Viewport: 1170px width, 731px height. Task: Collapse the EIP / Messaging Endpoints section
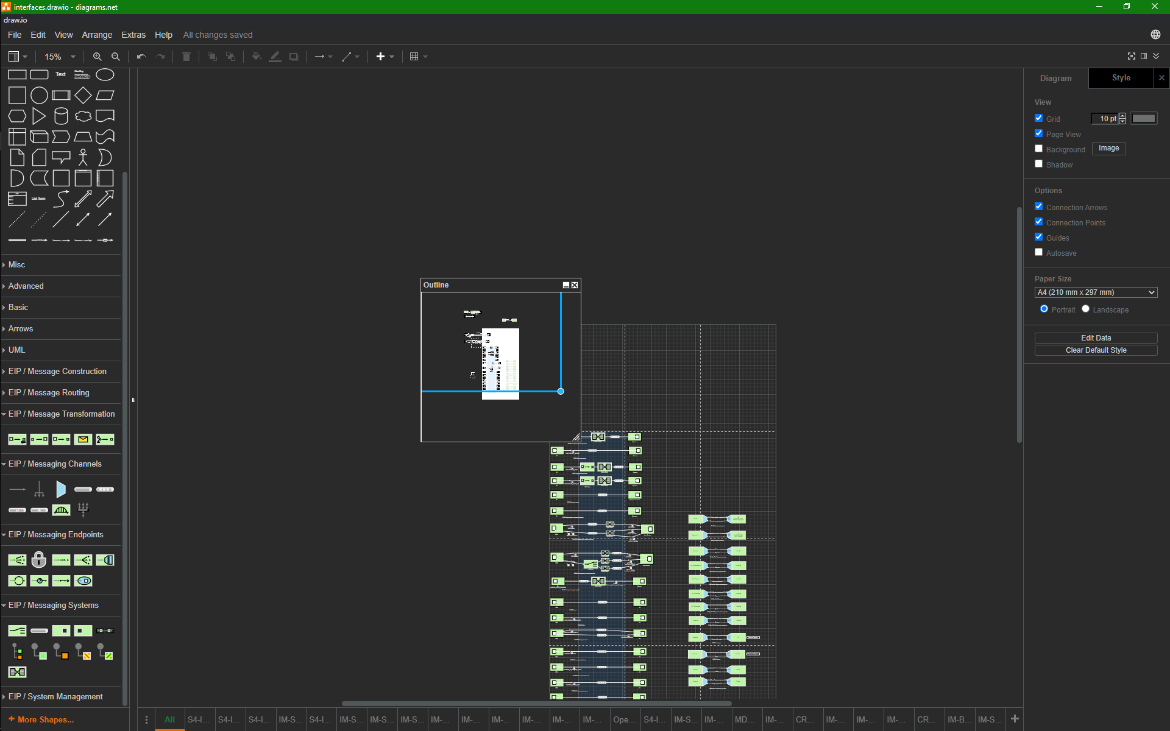click(x=56, y=534)
